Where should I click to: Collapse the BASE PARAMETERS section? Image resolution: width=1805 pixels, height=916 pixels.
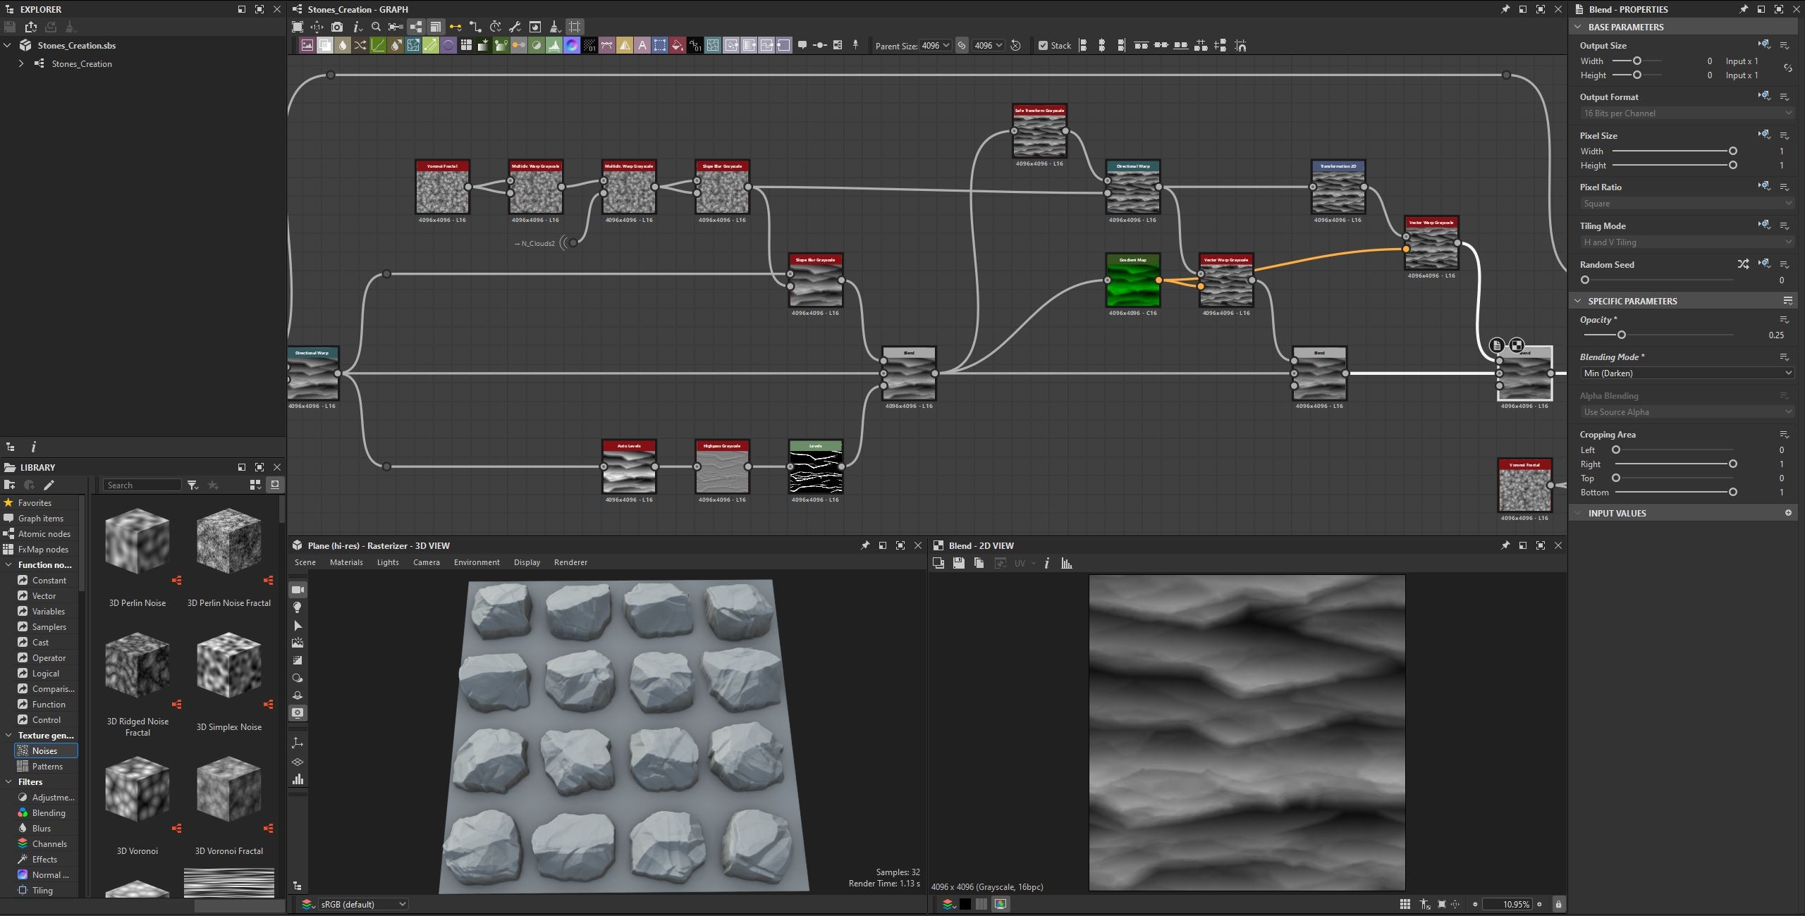tap(1578, 27)
